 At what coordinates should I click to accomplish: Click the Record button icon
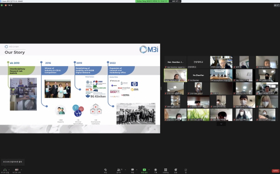[155, 170]
